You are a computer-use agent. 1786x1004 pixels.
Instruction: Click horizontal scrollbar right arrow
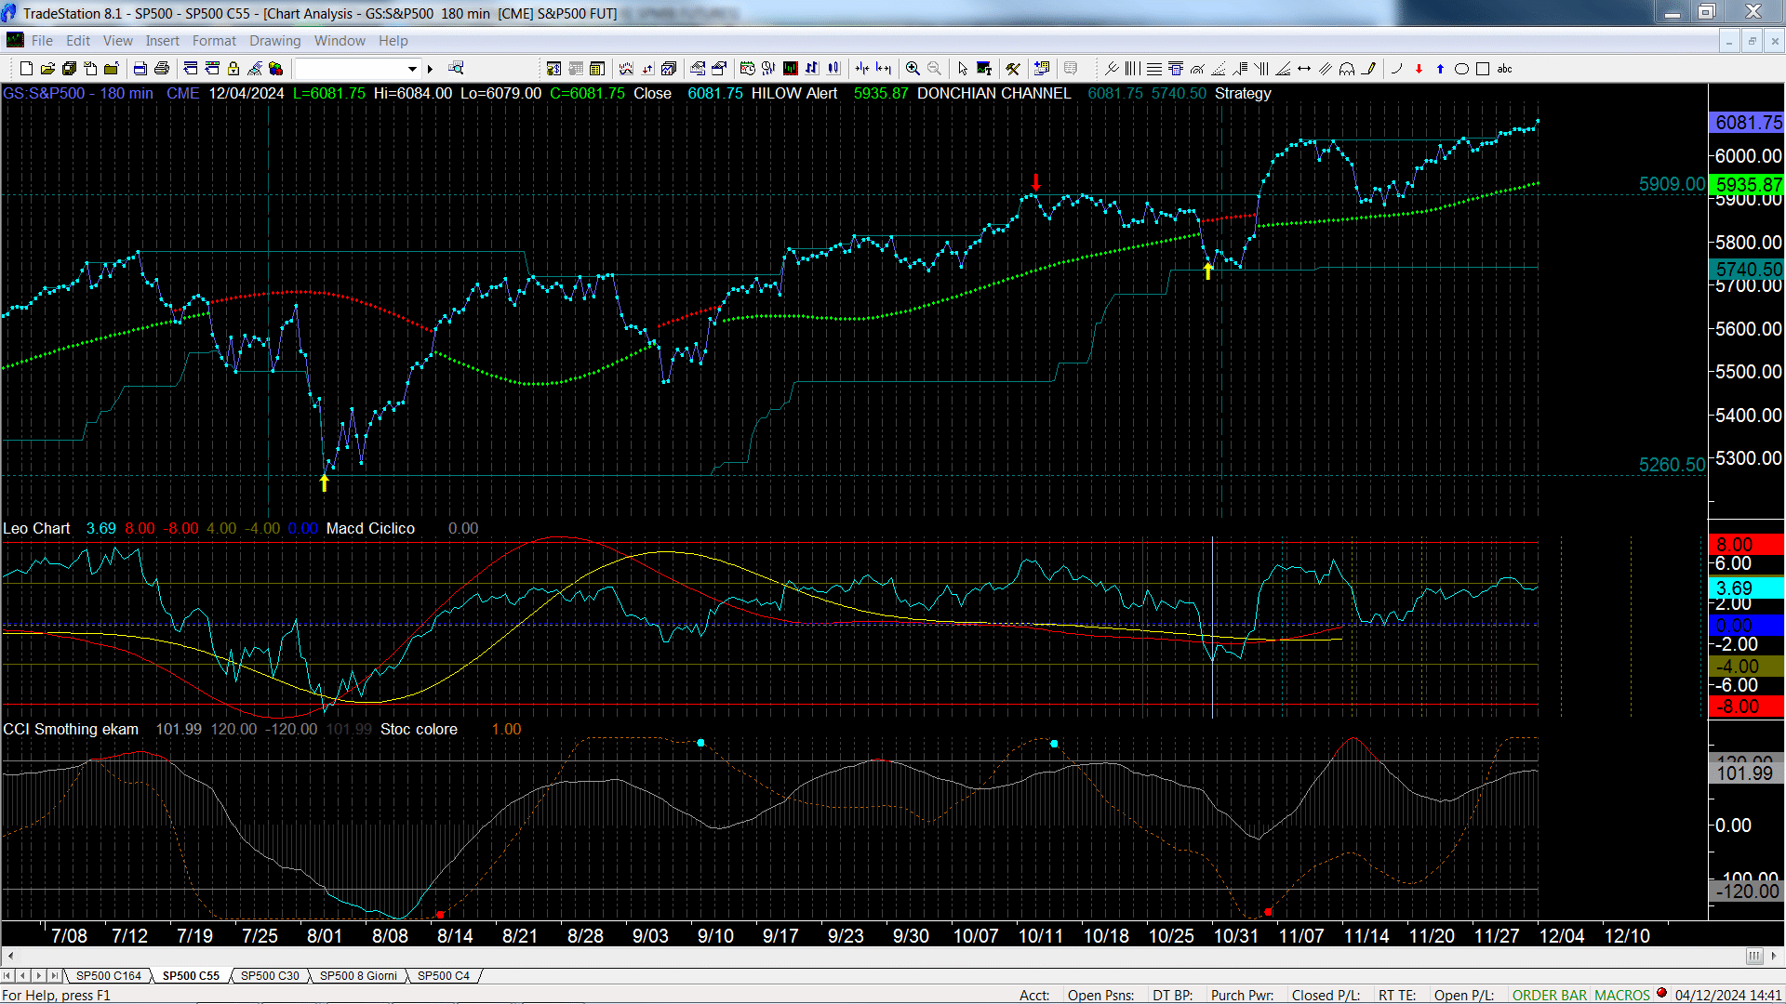(1773, 956)
